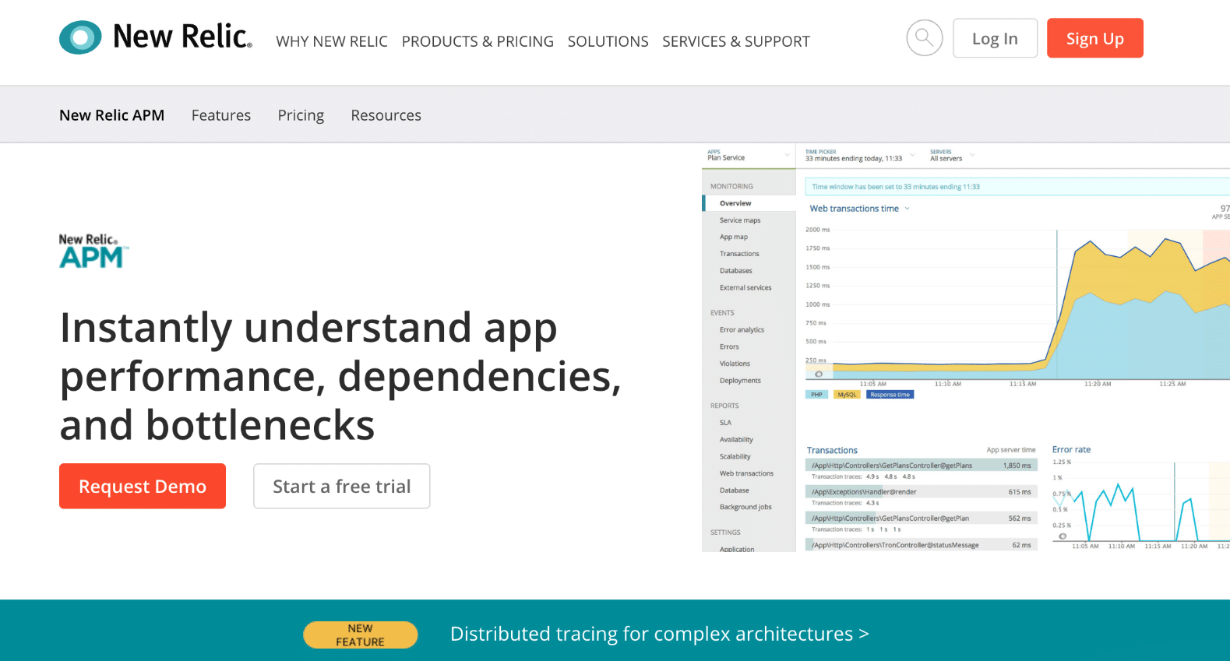Click the eye icon on Error rate chart
The width and height of the screenshot is (1230, 661).
(x=1063, y=536)
